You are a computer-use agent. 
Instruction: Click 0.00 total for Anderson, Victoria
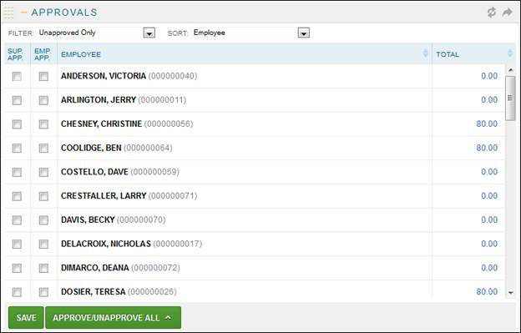coord(489,76)
